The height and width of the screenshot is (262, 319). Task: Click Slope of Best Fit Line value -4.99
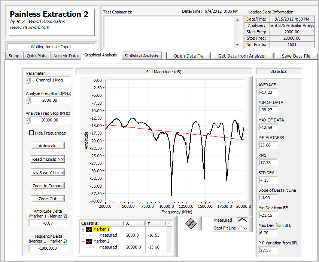tap(268, 198)
